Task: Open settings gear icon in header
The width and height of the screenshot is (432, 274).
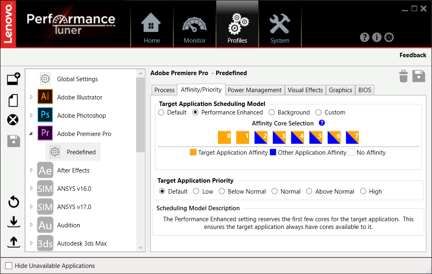Action: (389, 37)
